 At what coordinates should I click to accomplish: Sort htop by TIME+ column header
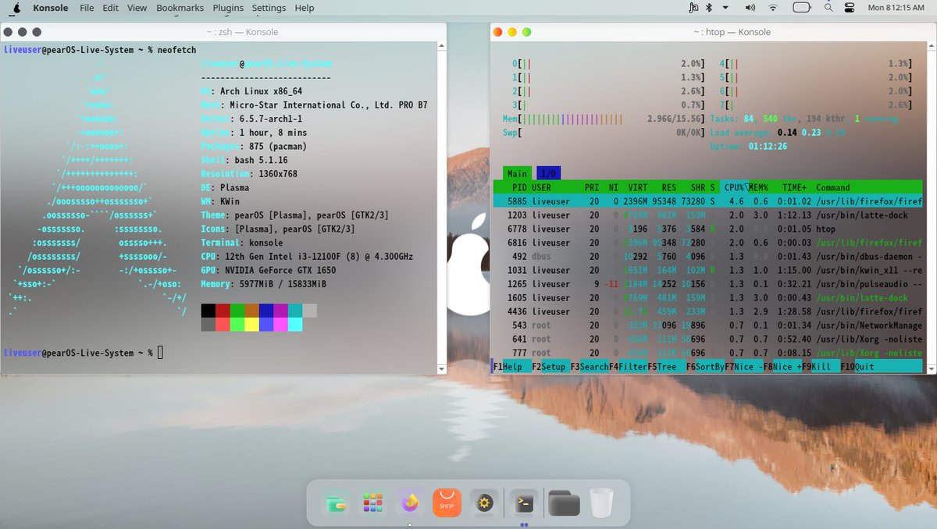coord(795,187)
